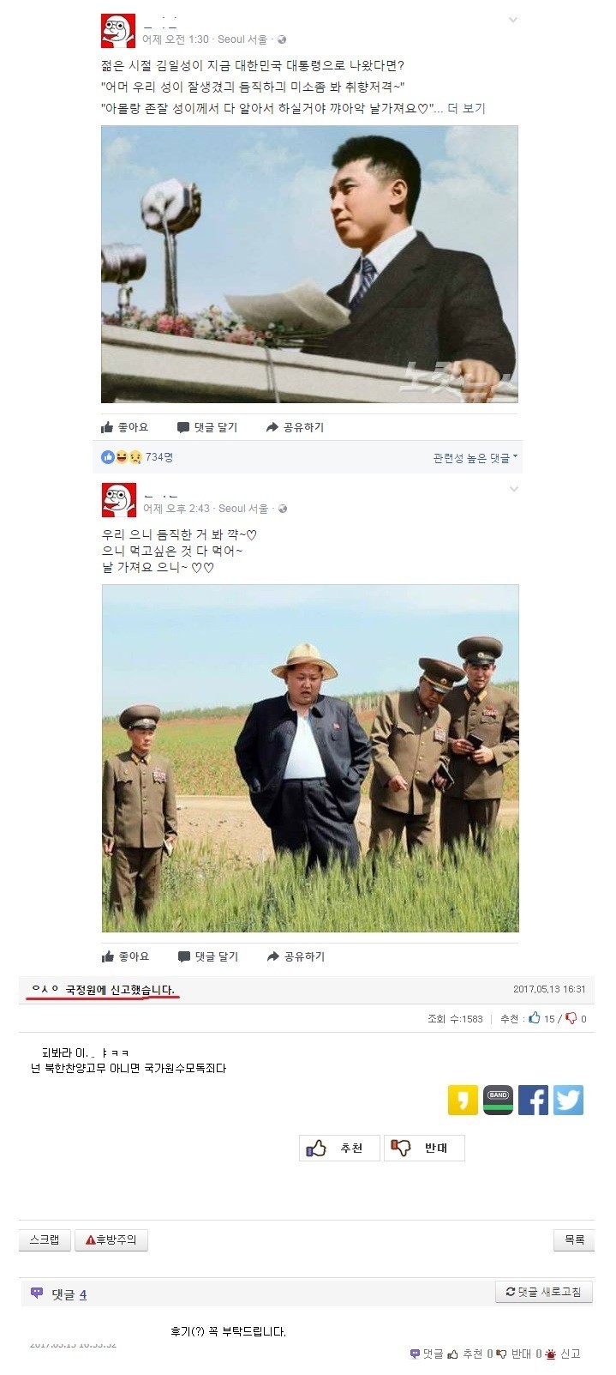Click the profile avatar of first post
Viewport: 616px width, 1375px height.
point(118,31)
